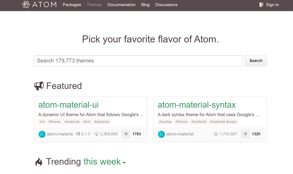
Task: Open the atom-material-ui theme link
Action: [69, 105]
